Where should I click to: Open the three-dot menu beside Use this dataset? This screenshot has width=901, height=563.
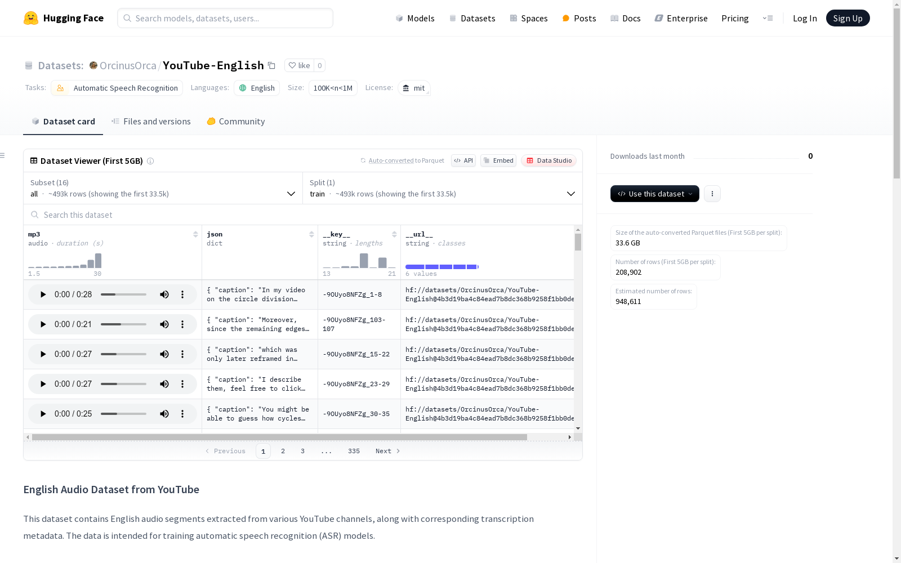(x=712, y=194)
